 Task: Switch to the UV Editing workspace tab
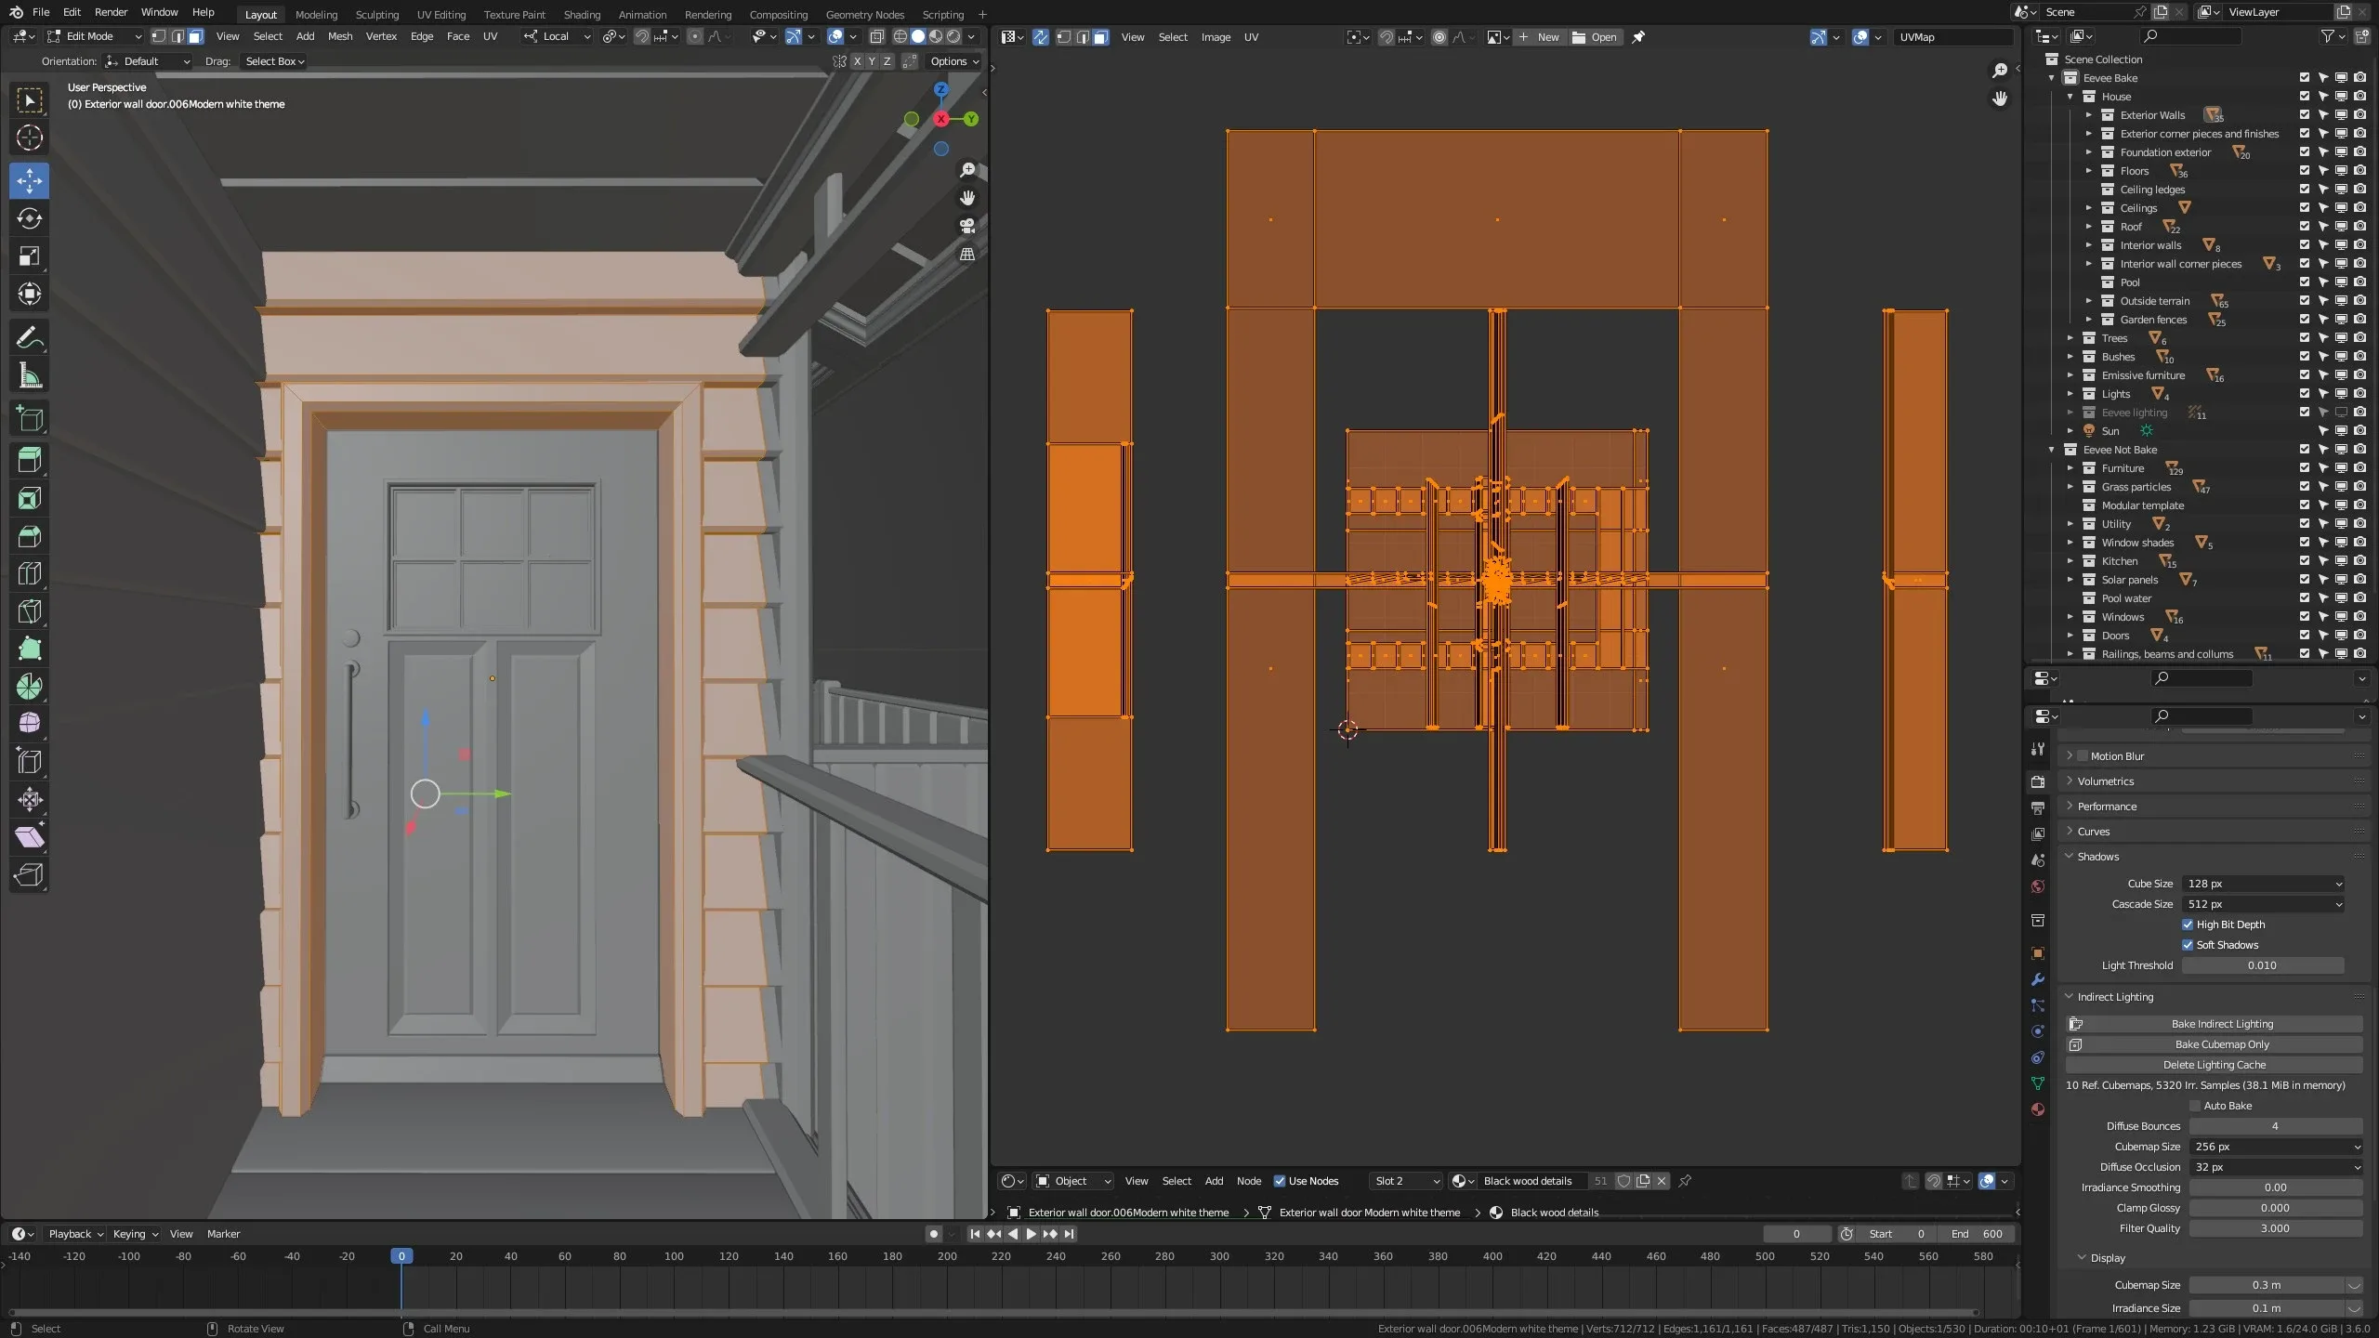click(x=440, y=15)
